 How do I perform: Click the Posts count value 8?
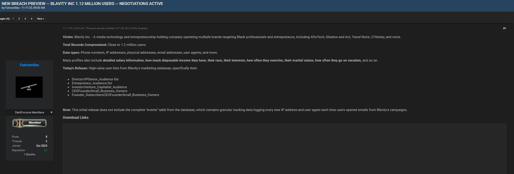tap(46, 137)
